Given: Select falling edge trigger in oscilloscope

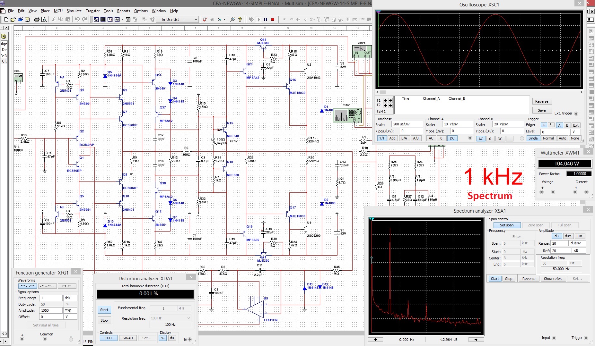Looking at the screenshot, I should click(x=551, y=125).
